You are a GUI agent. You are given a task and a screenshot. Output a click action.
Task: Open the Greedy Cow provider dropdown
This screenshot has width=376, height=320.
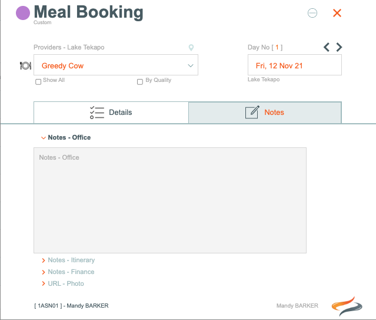(116, 65)
